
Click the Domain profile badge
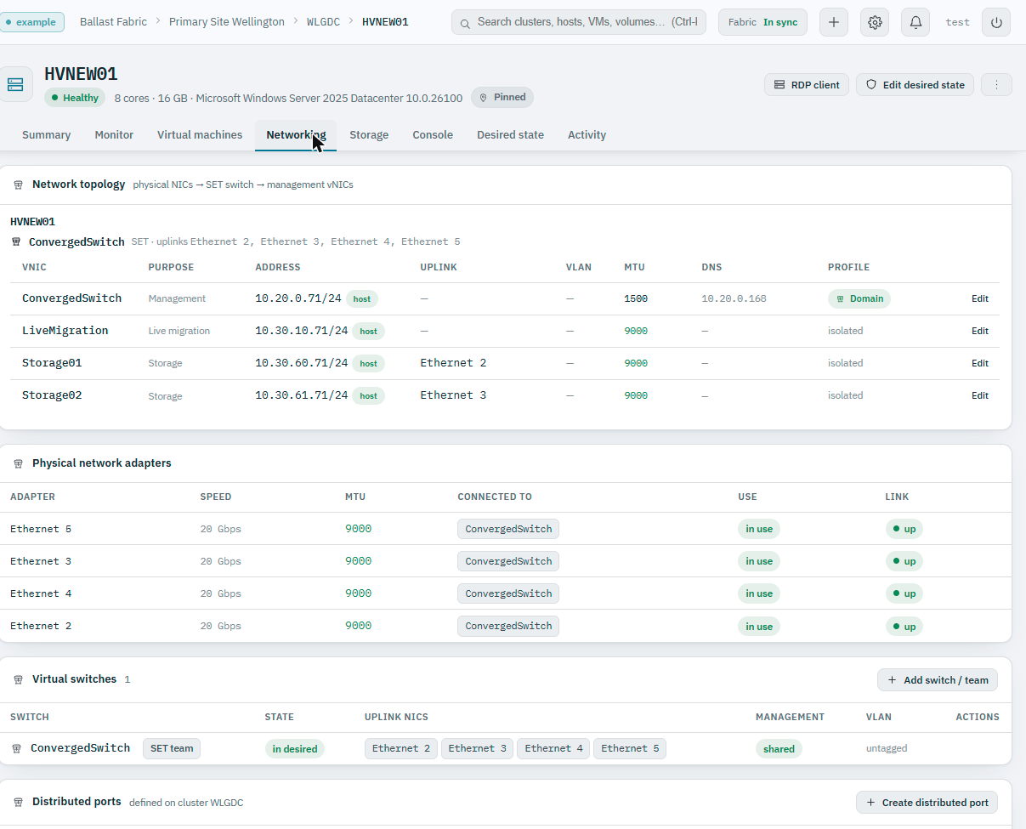[x=859, y=298]
